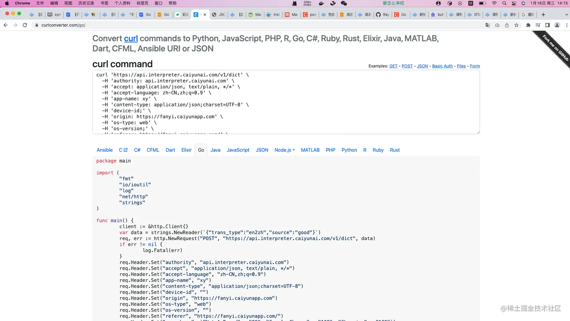Image resolution: width=570 pixels, height=321 pixels.
Task: Switch to the MATLAB tab
Action: click(x=310, y=150)
